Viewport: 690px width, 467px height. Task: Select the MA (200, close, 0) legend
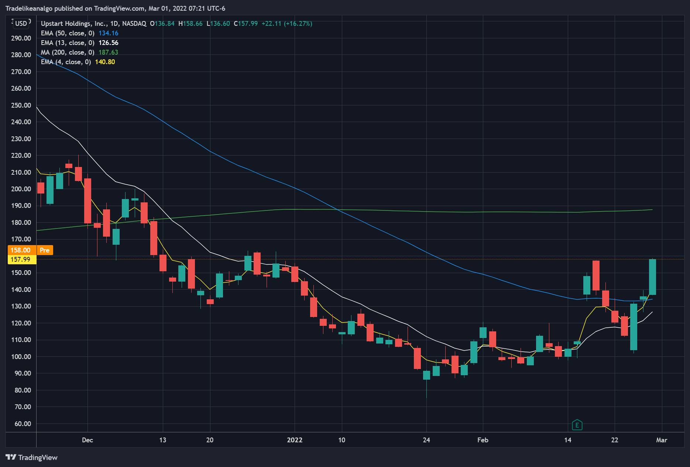pos(68,52)
